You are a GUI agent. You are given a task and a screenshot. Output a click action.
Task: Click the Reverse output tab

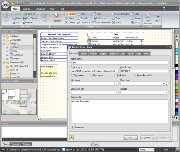(x=27, y=144)
